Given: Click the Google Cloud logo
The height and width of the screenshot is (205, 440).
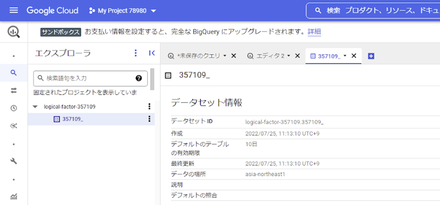Looking at the screenshot, I should [53, 11].
